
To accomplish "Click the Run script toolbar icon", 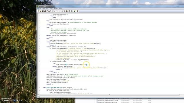I will pos(50,11).
